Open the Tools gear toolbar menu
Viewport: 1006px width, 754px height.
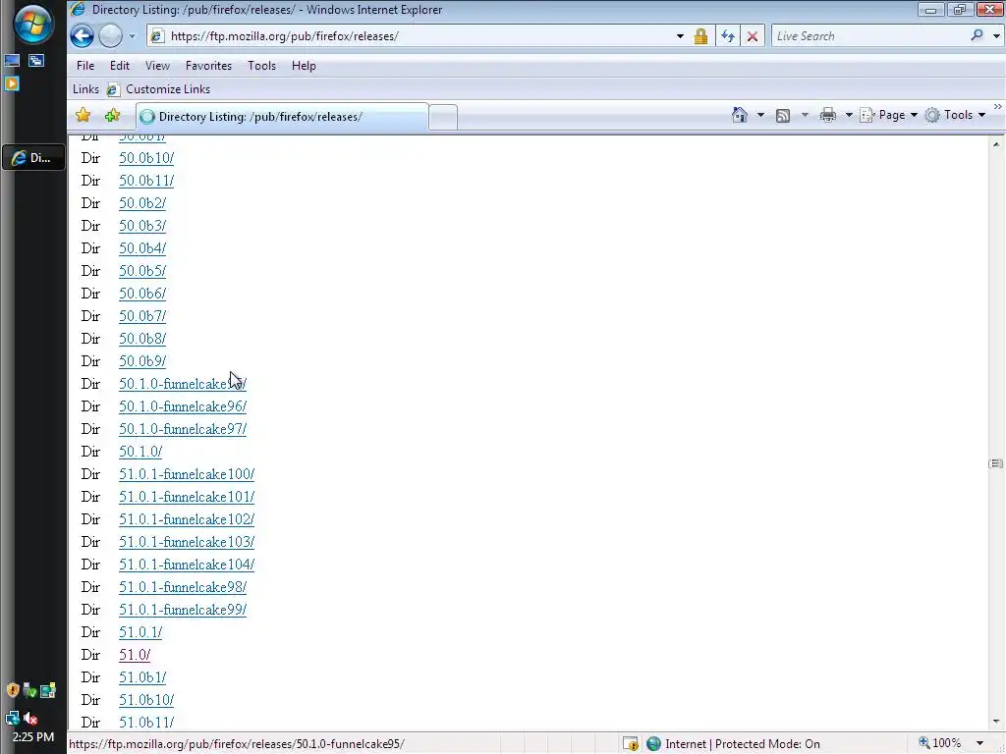coord(955,116)
